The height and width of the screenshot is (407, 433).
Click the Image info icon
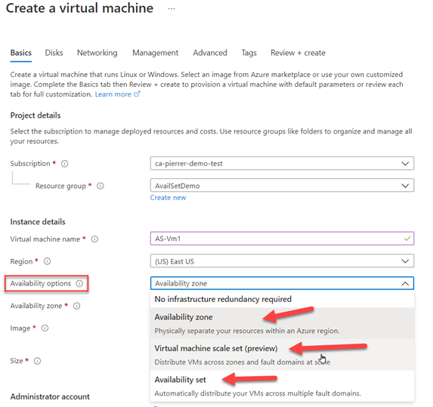click(45, 328)
